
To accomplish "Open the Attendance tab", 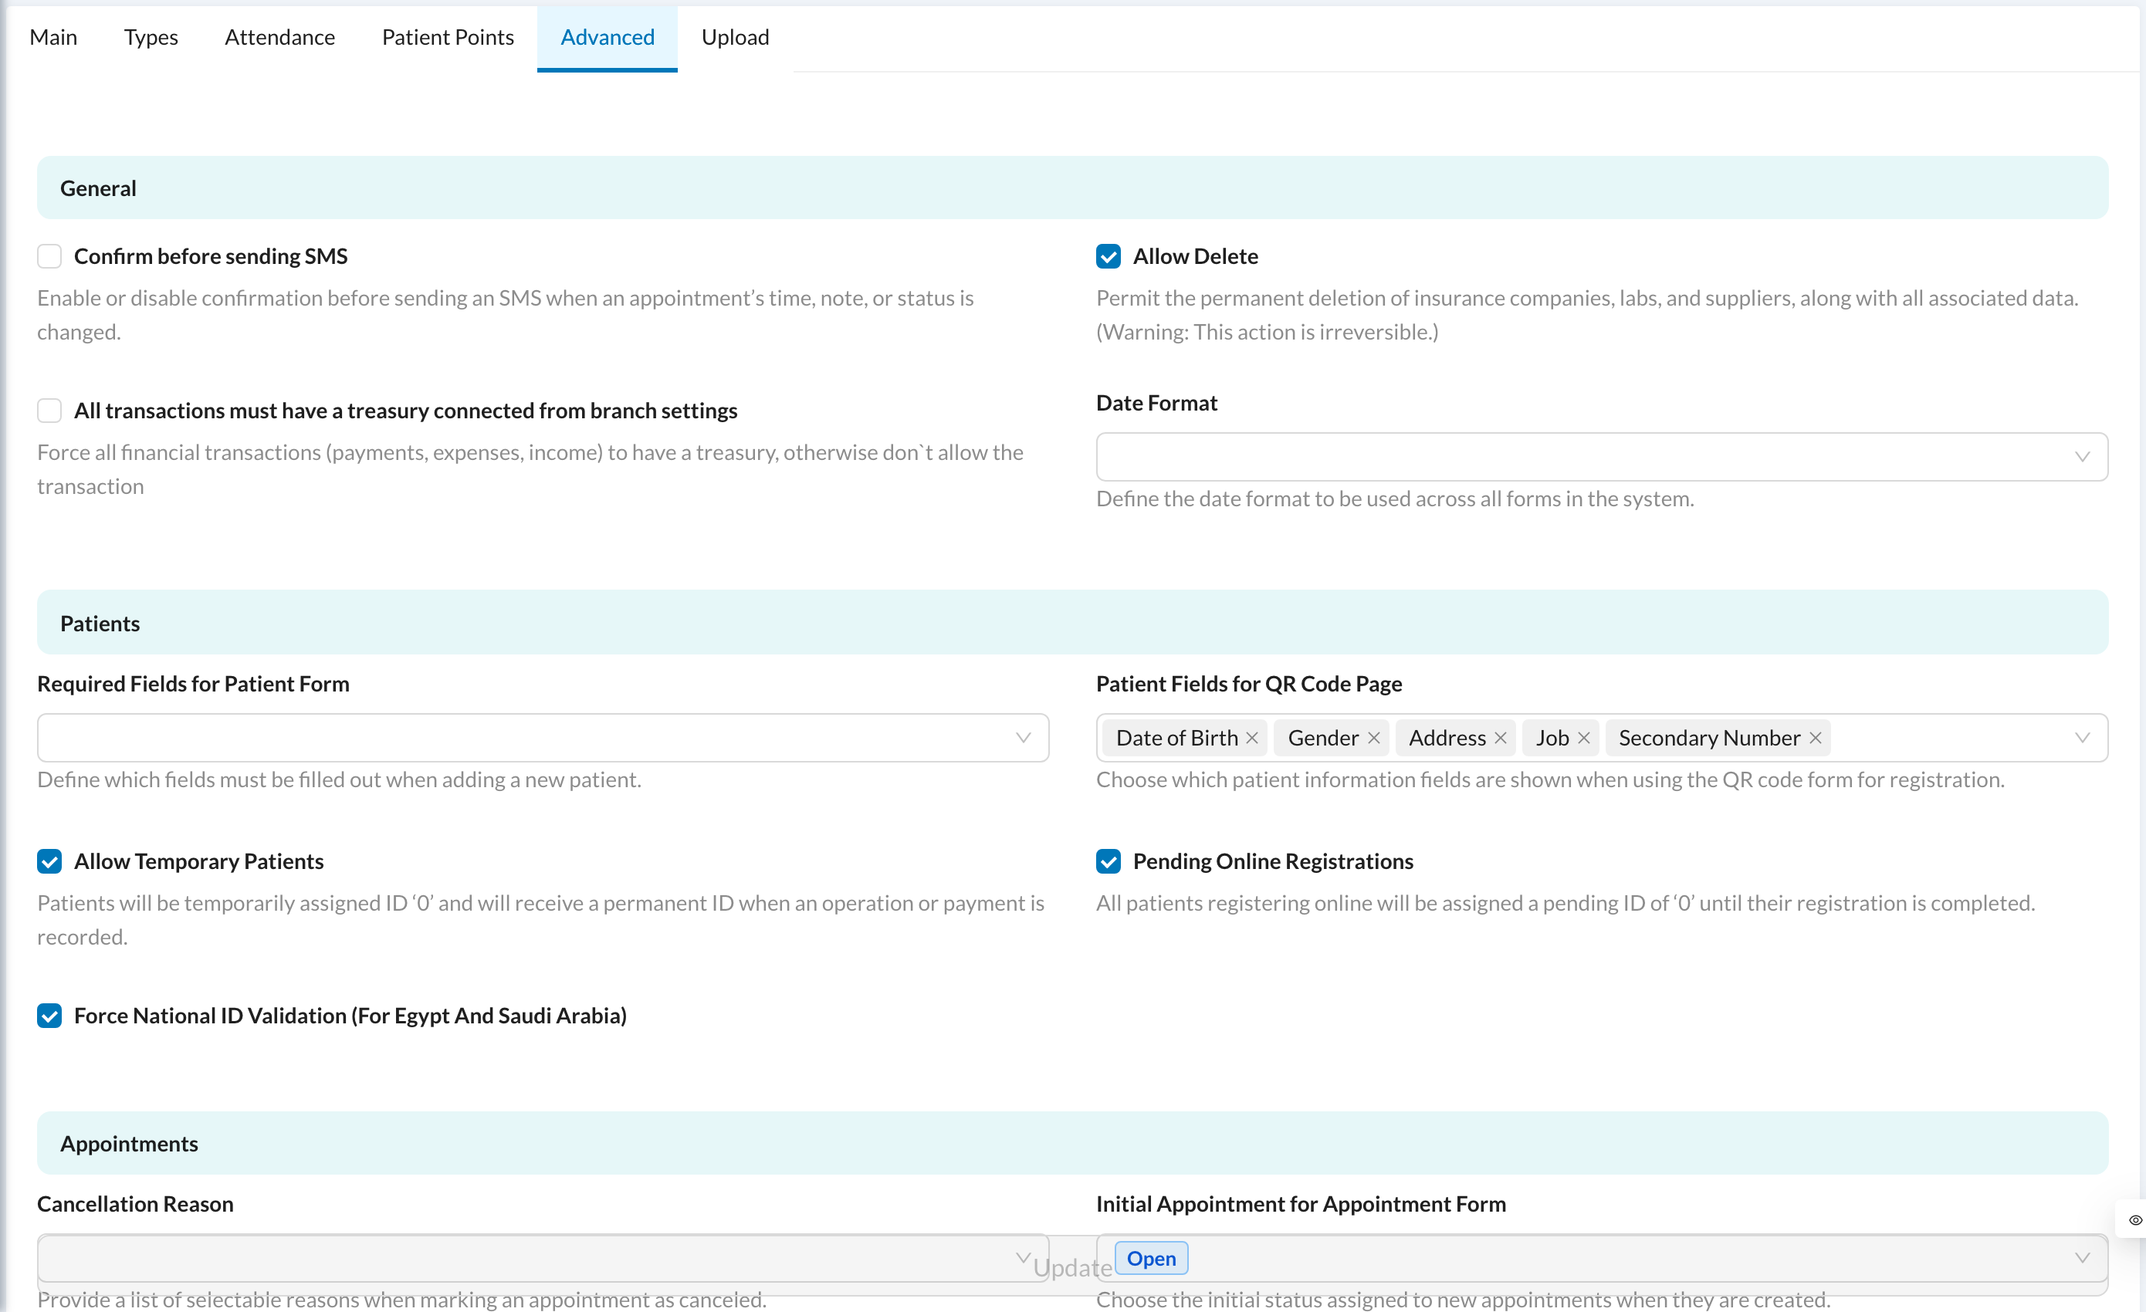I will click(x=279, y=36).
